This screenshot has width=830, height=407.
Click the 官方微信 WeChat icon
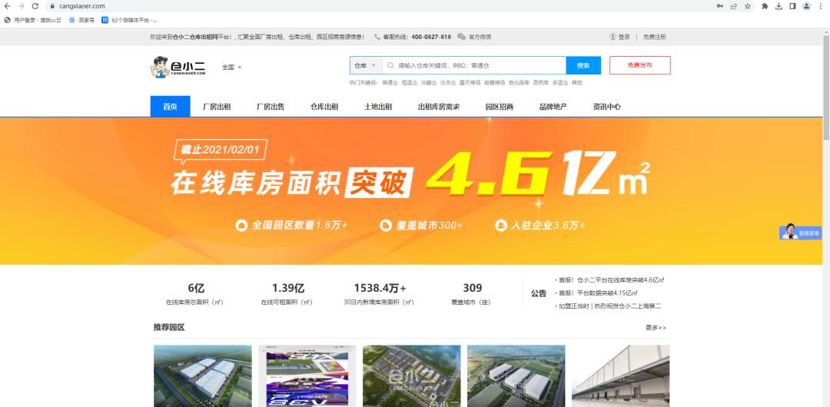pyautogui.click(x=461, y=37)
